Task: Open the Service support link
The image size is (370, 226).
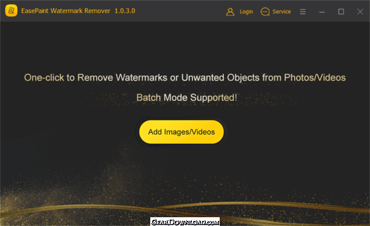Action: 282,12
